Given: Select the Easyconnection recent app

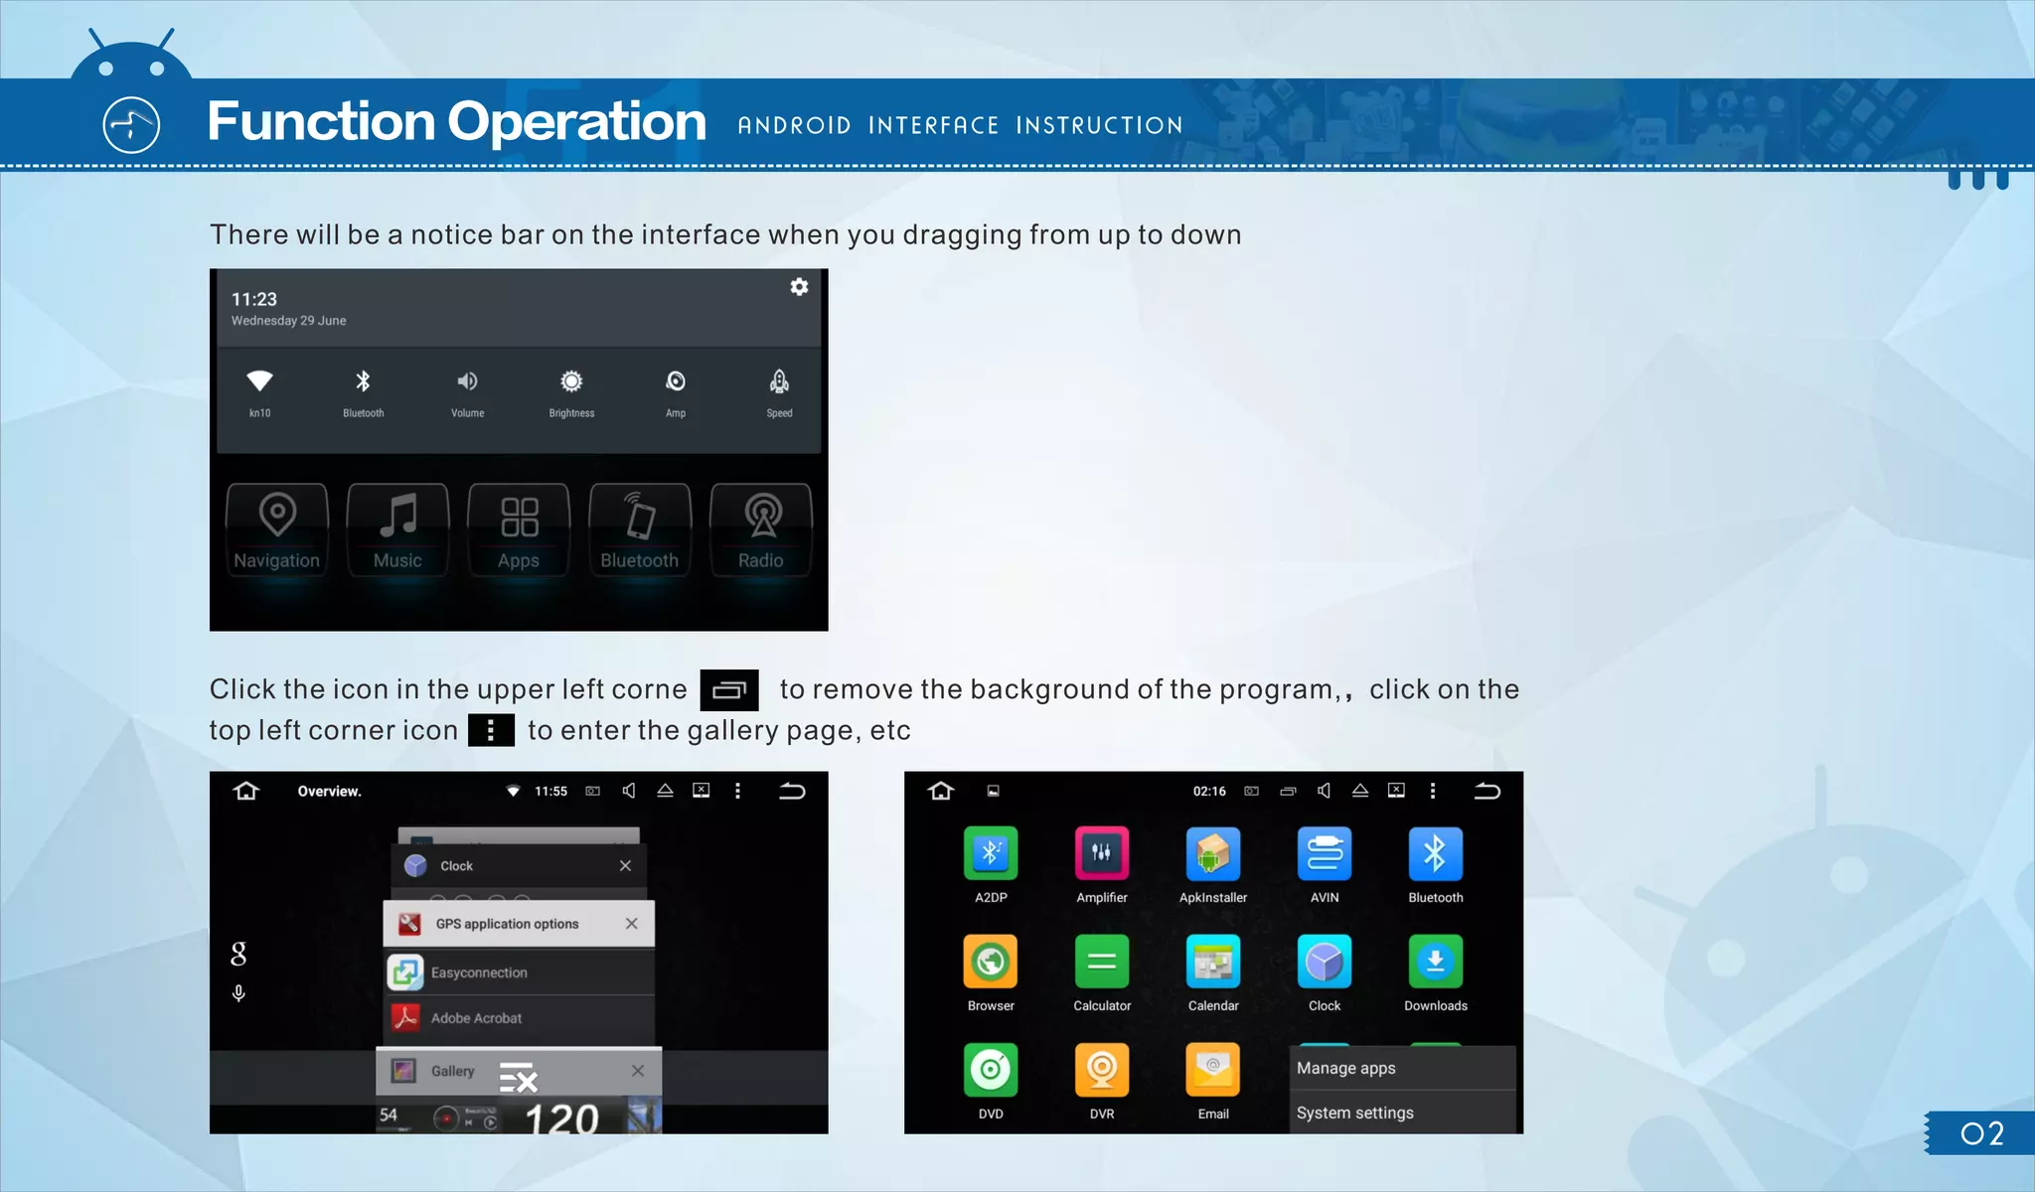Looking at the screenshot, I should pyautogui.click(x=519, y=972).
